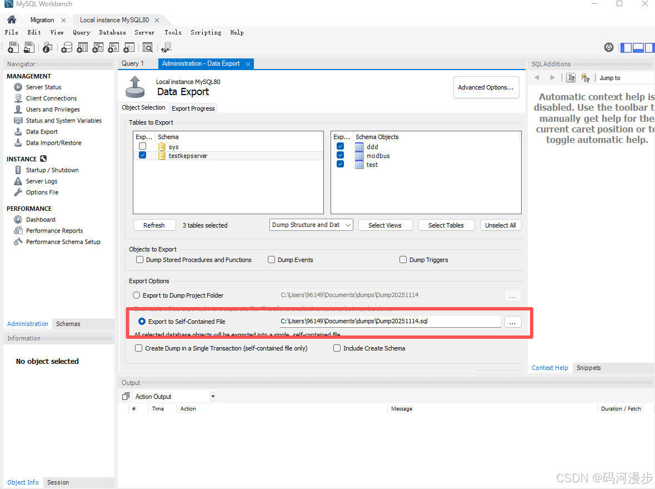Select Export to Self-Contained File
Screen dimensions: 655x489
tap(142, 321)
